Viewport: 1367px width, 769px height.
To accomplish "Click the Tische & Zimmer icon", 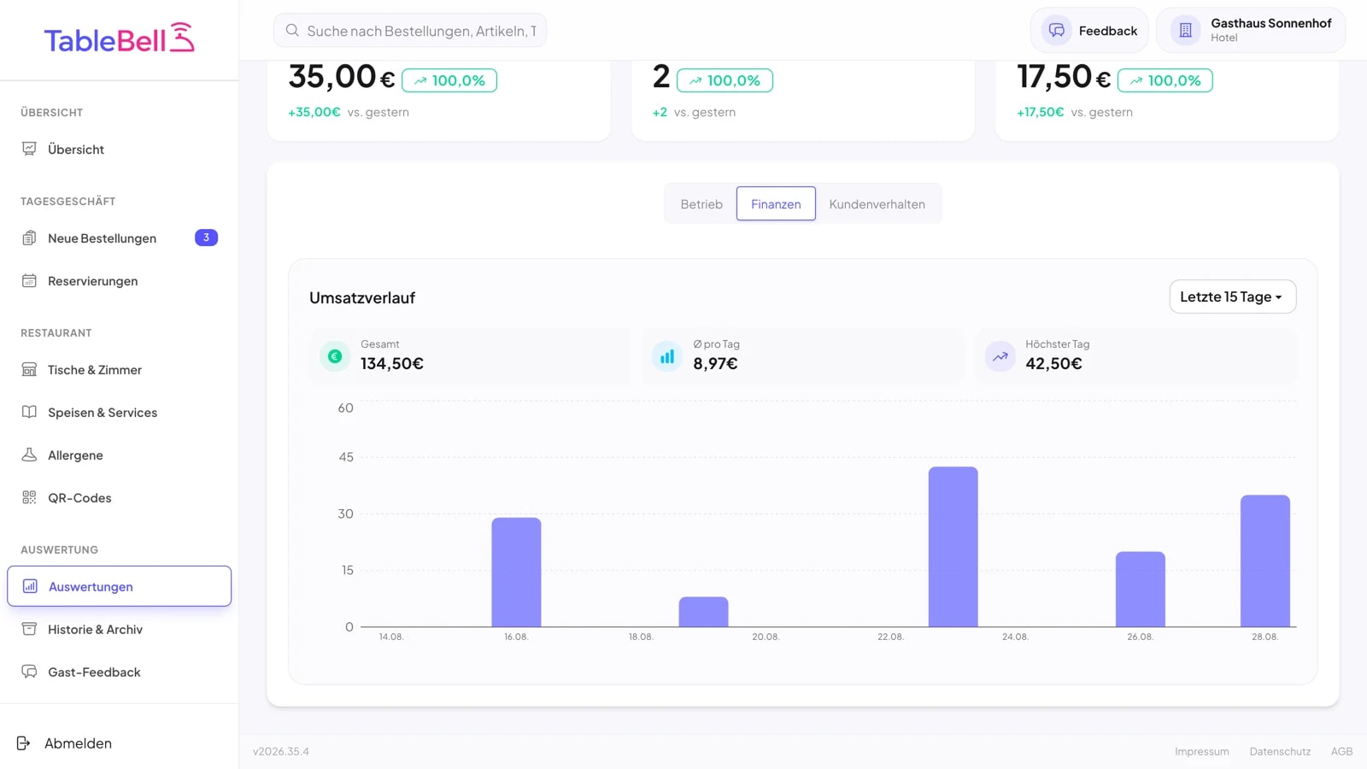I will pyautogui.click(x=29, y=369).
